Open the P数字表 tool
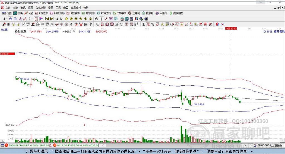Image resolution: width=285 pixels, height=154 pixels. (x=73, y=13)
